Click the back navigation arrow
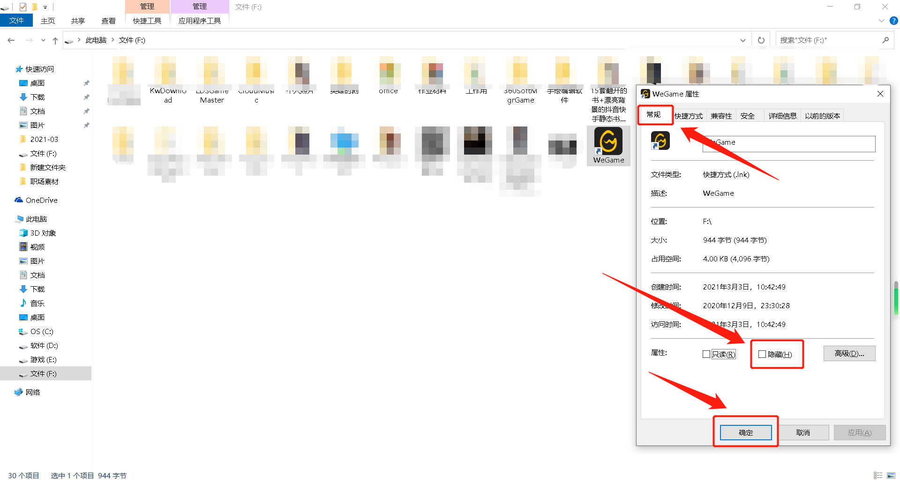Image resolution: width=900 pixels, height=482 pixels. point(11,40)
